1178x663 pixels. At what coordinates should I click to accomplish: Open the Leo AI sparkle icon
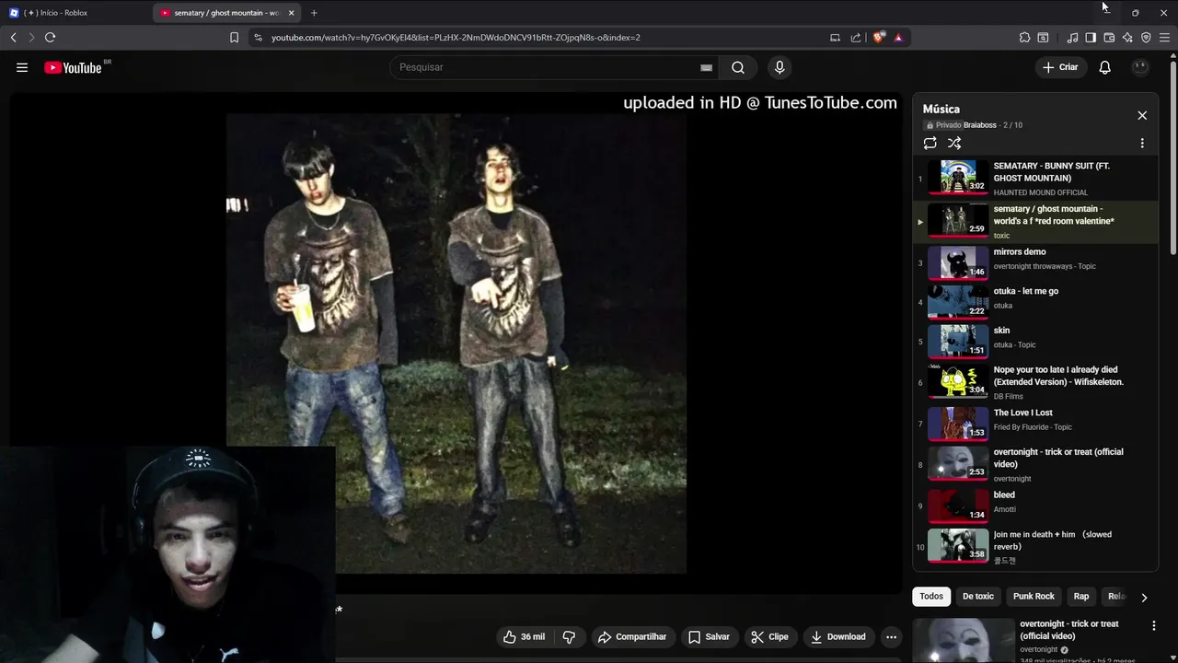tap(1127, 38)
